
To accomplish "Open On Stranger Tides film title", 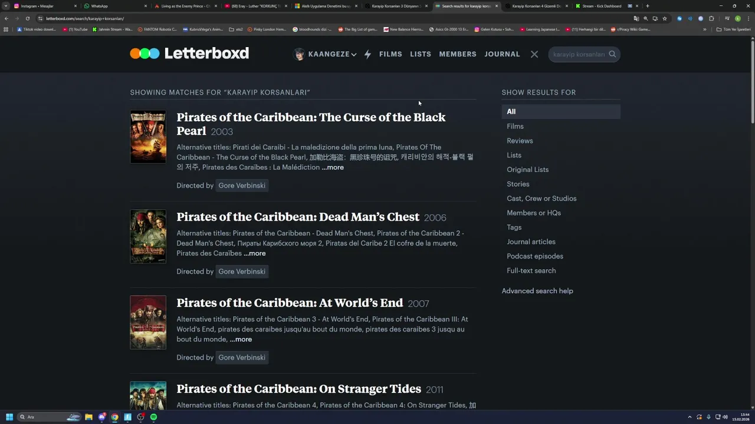I will pos(298,389).
